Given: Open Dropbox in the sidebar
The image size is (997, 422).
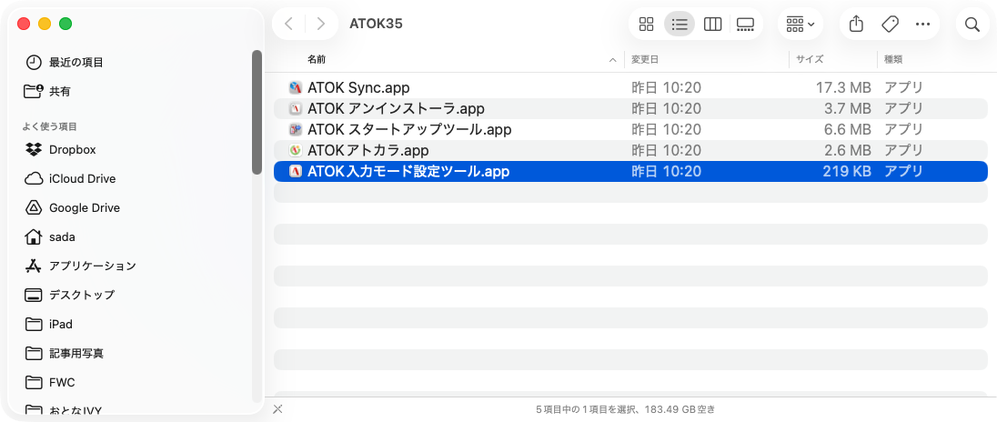Looking at the screenshot, I should pyautogui.click(x=72, y=149).
